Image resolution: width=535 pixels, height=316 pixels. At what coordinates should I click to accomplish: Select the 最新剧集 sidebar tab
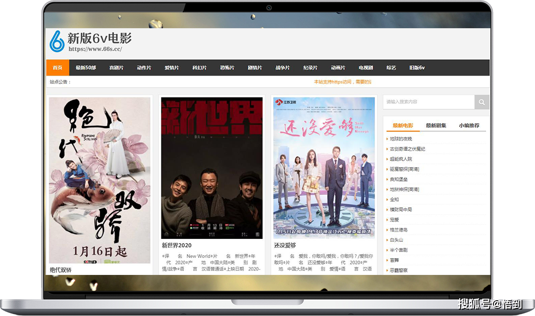point(436,125)
